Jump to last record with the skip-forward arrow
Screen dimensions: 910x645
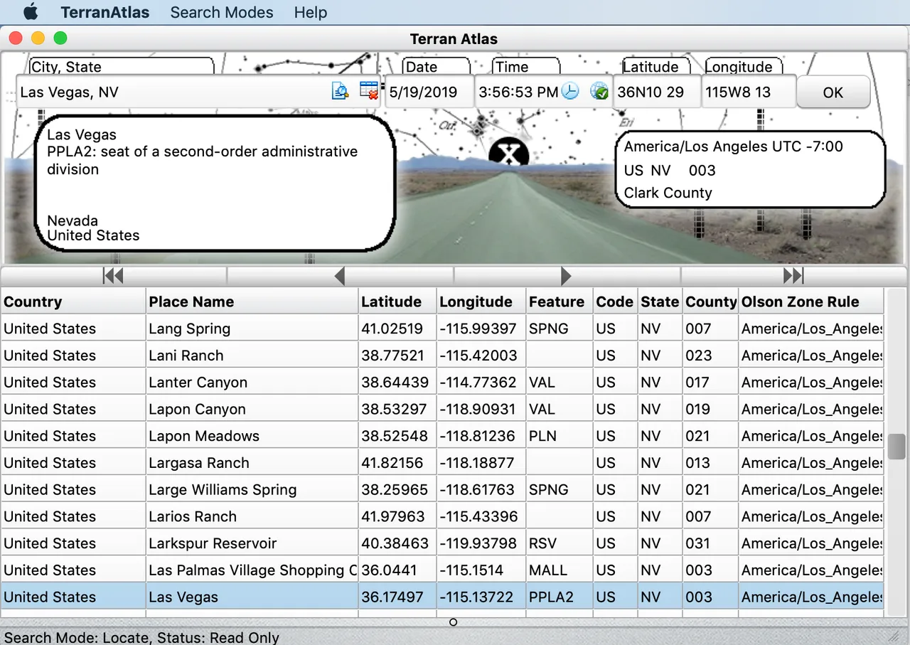(793, 276)
